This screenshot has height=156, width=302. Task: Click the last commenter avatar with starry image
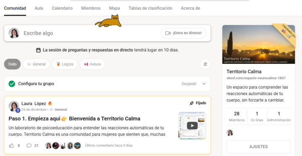78,145
